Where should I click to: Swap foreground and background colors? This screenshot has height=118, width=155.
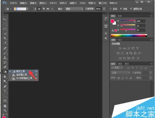[7, 114]
